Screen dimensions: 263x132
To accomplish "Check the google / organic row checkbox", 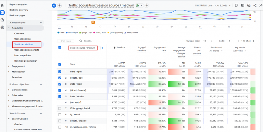I will tap(60, 121).
